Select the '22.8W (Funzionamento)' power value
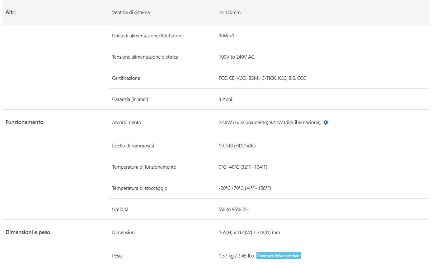Screen dimensions: 432x264 point(243,122)
